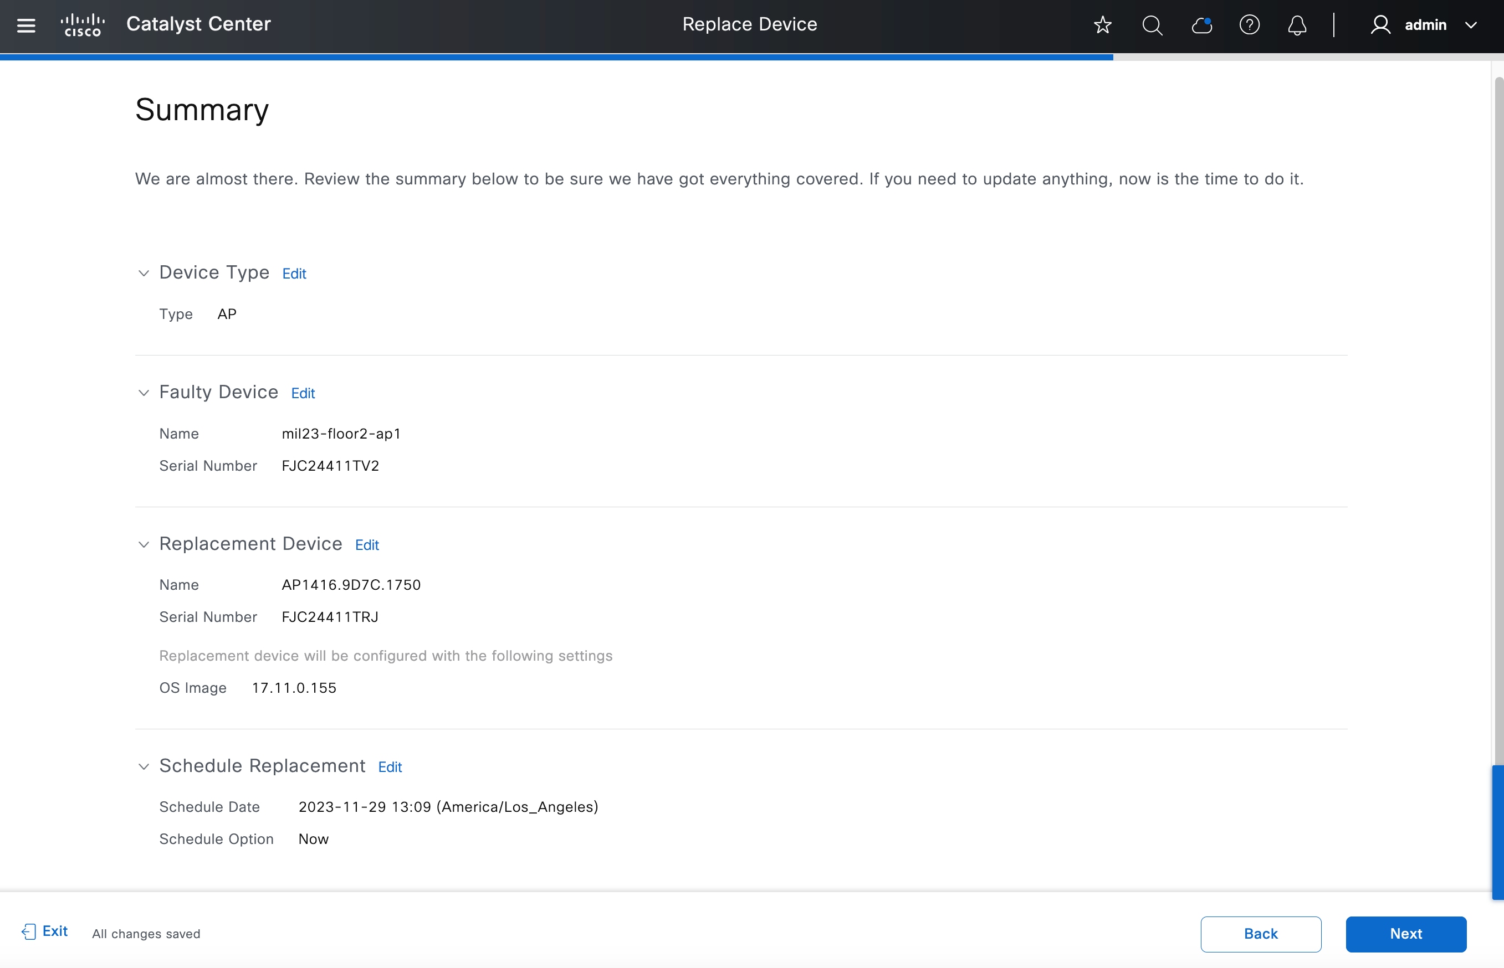Click the cloud status icon
The height and width of the screenshot is (968, 1504).
pyautogui.click(x=1201, y=25)
